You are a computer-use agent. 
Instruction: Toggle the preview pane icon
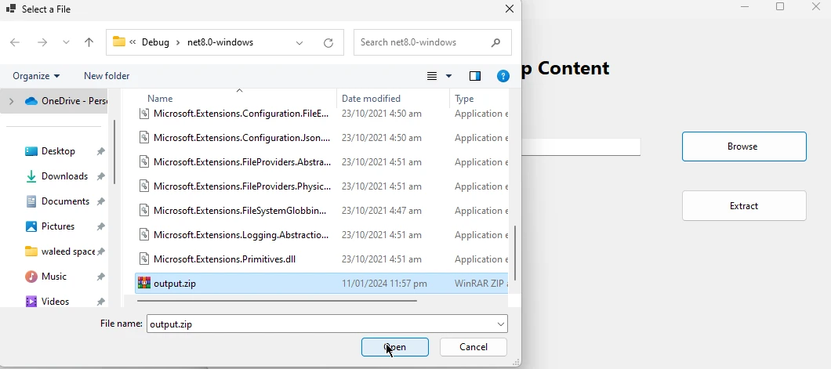474,76
